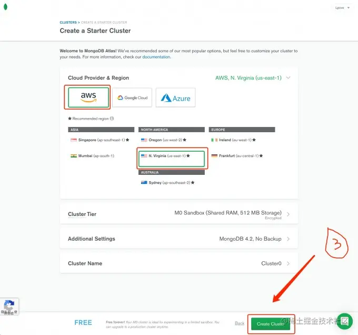Open the green chat support bubble
The width and height of the screenshot is (358, 335).
coord(344,321)
